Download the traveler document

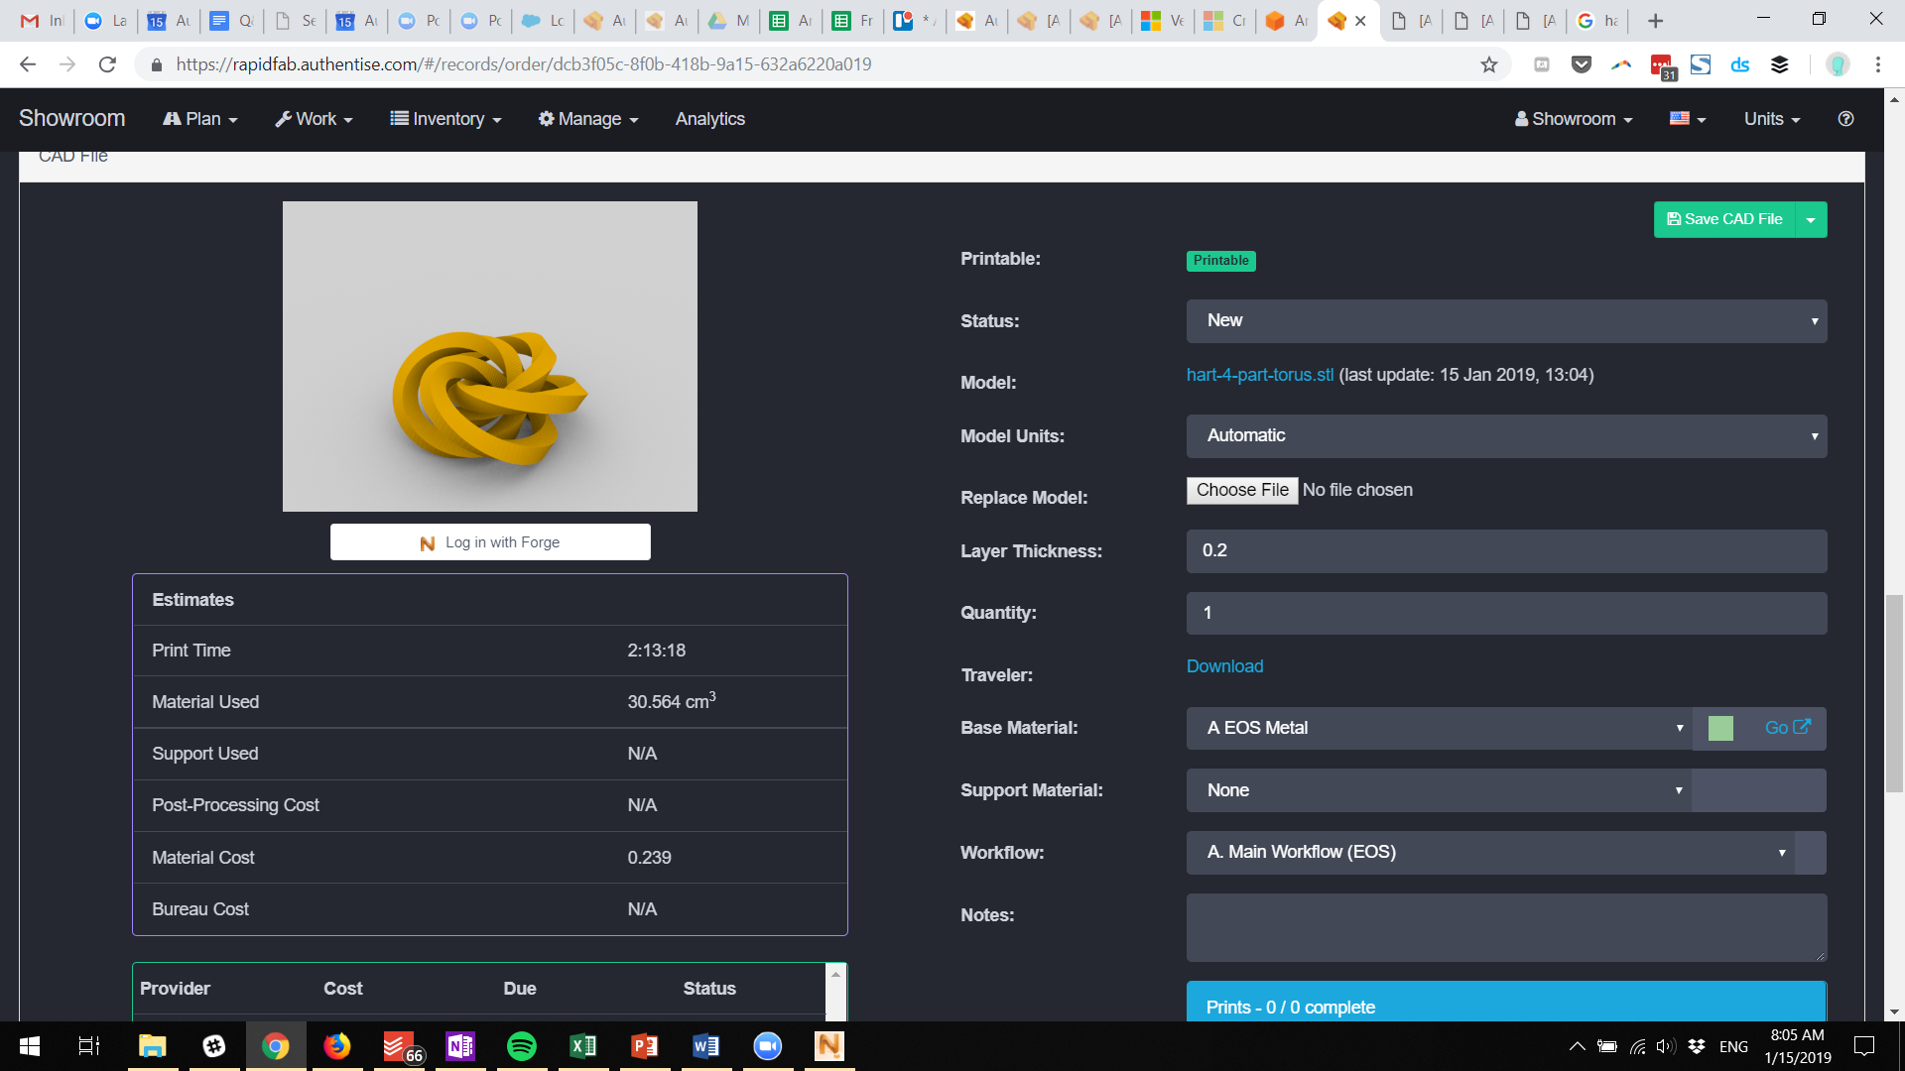1224,666
